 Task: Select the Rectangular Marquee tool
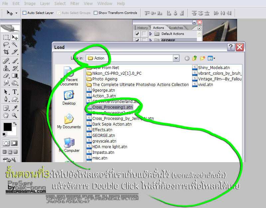[x=6, y=37]
